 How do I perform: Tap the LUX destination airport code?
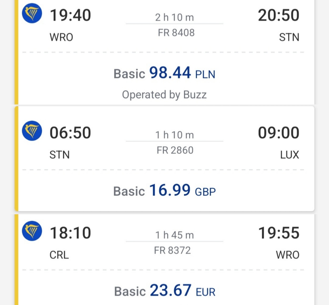click(x=290, y=155)
